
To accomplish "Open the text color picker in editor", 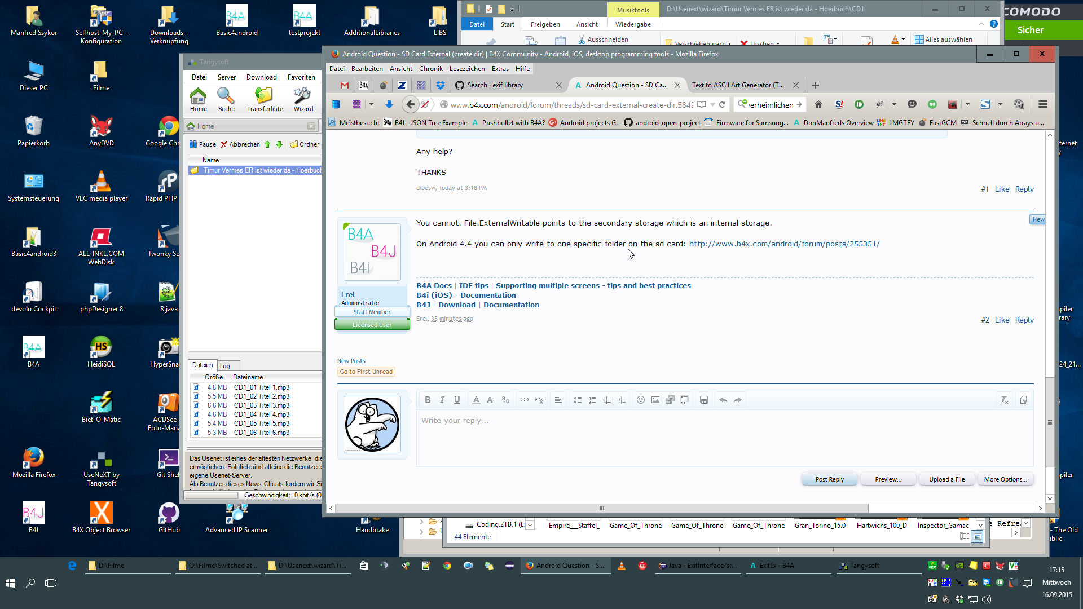I will pyautogui.click(x=476, y=400).
